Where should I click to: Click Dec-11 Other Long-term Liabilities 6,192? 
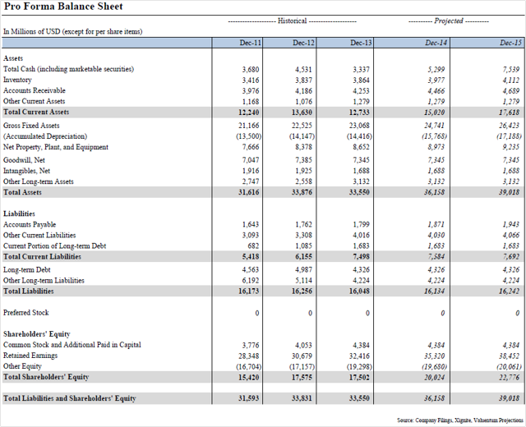point(251,281)
